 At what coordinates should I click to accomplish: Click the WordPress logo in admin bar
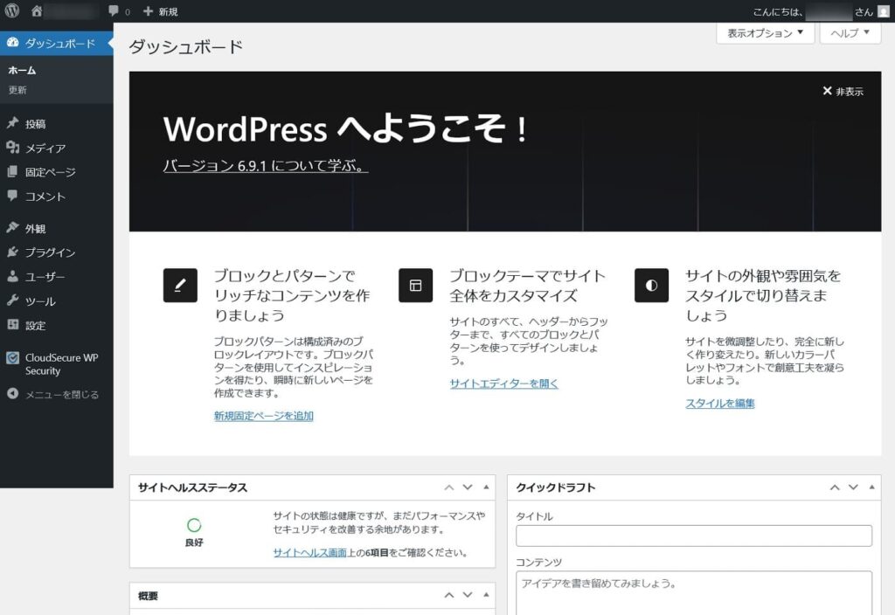coord(12,10)
